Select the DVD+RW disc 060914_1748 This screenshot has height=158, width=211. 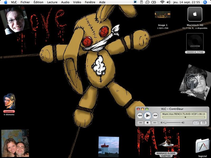[x=195, y=42]
